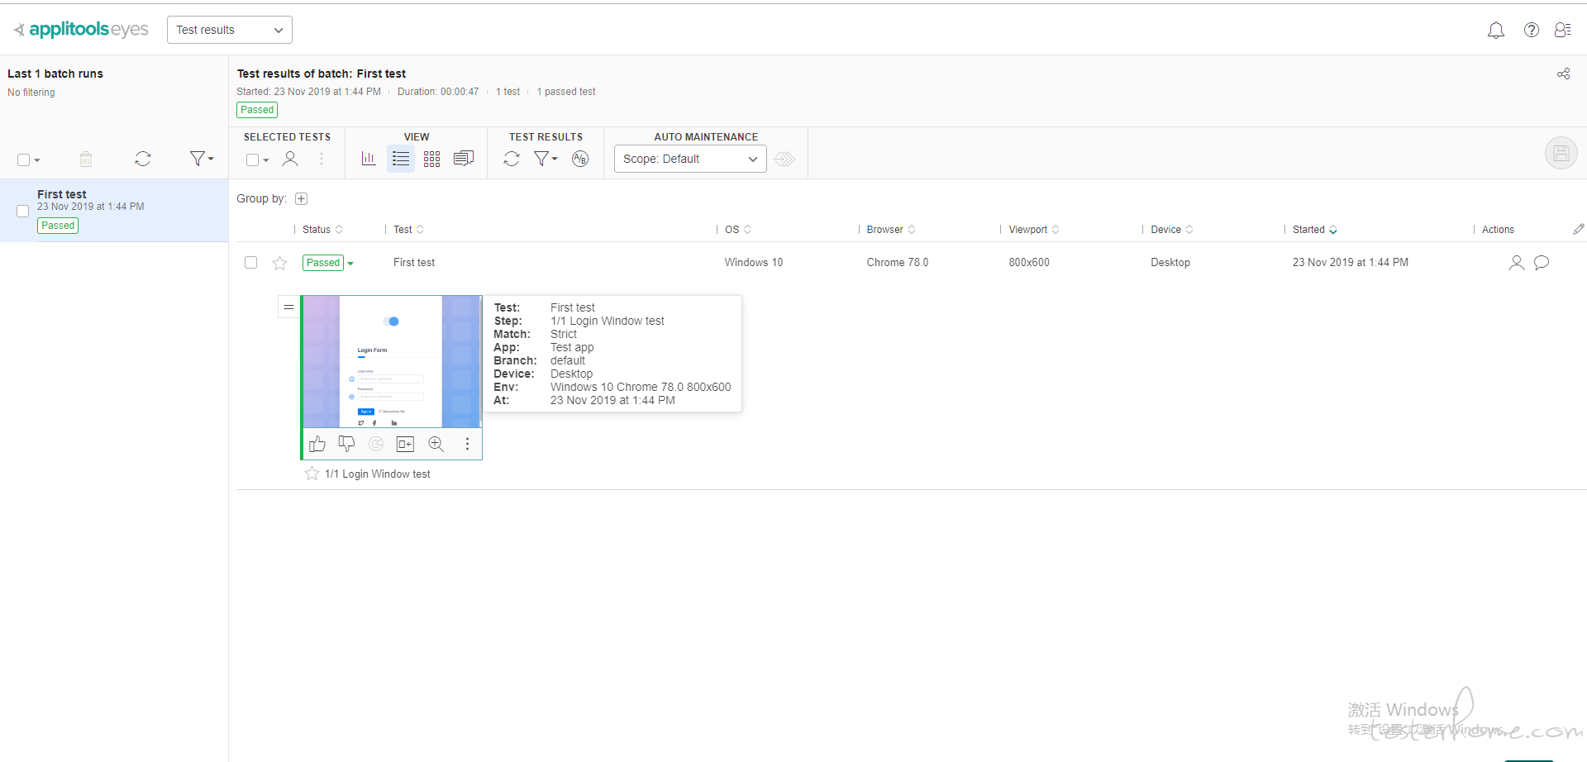Click the auto maintenance apply arrows
This screenshot has width=1587, height=762.
(x=784, y=159)
